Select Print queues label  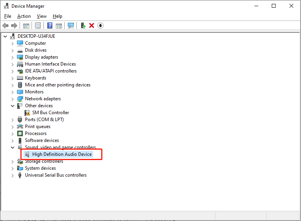[x=38, y=127]
